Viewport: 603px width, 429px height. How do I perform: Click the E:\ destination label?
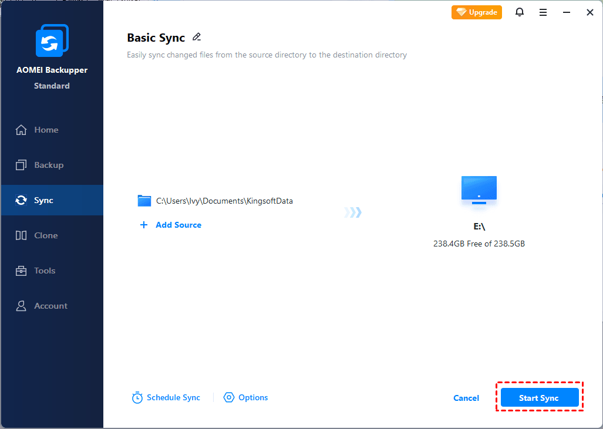coord(479,227)
